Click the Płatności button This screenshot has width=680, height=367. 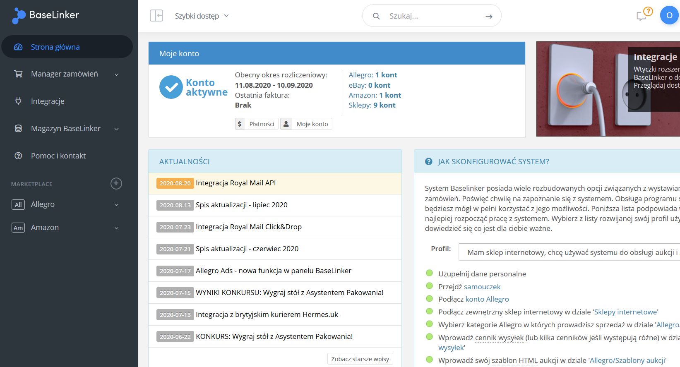click(x=257, y=124)
